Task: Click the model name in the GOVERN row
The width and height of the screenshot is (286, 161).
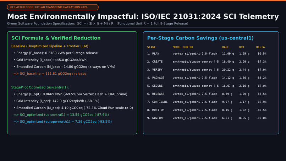Action: tap(195, 118)
